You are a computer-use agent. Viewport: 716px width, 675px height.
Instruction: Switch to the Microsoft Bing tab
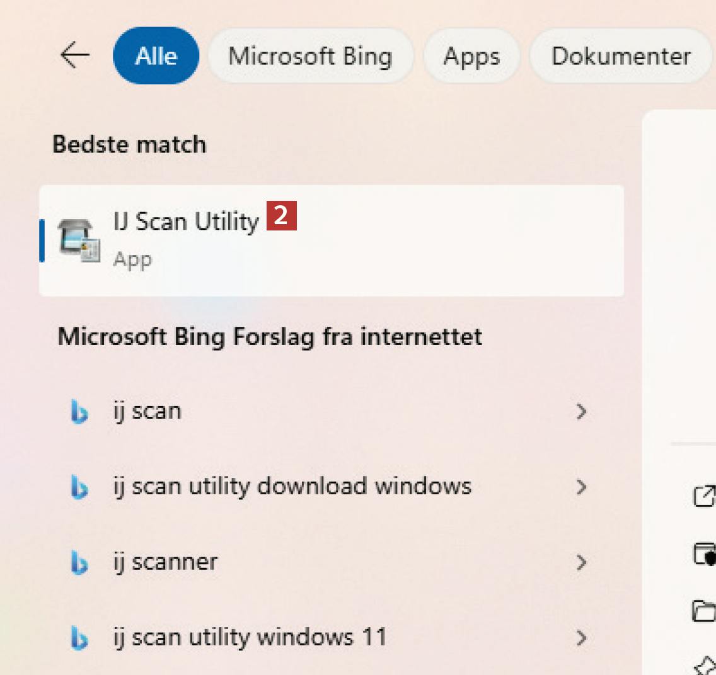click(310, 56)
